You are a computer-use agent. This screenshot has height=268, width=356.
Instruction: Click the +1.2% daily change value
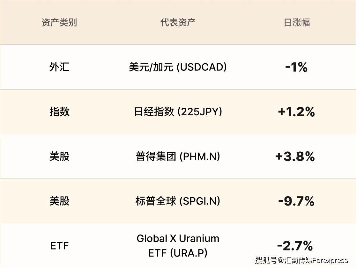point(296,112)
